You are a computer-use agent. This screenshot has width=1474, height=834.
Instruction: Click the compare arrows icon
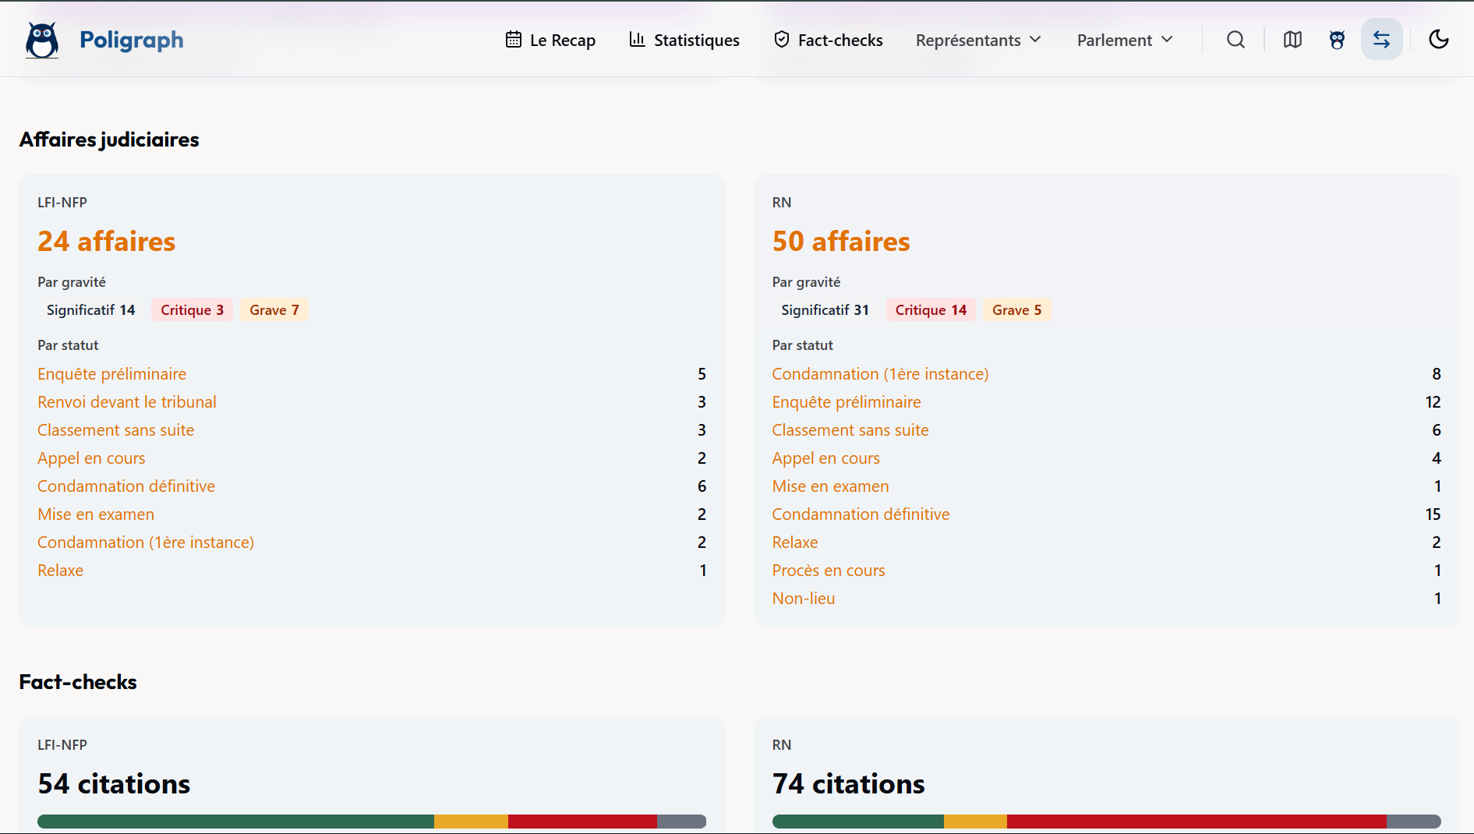pyautogui.click(x=1381, y=40)
